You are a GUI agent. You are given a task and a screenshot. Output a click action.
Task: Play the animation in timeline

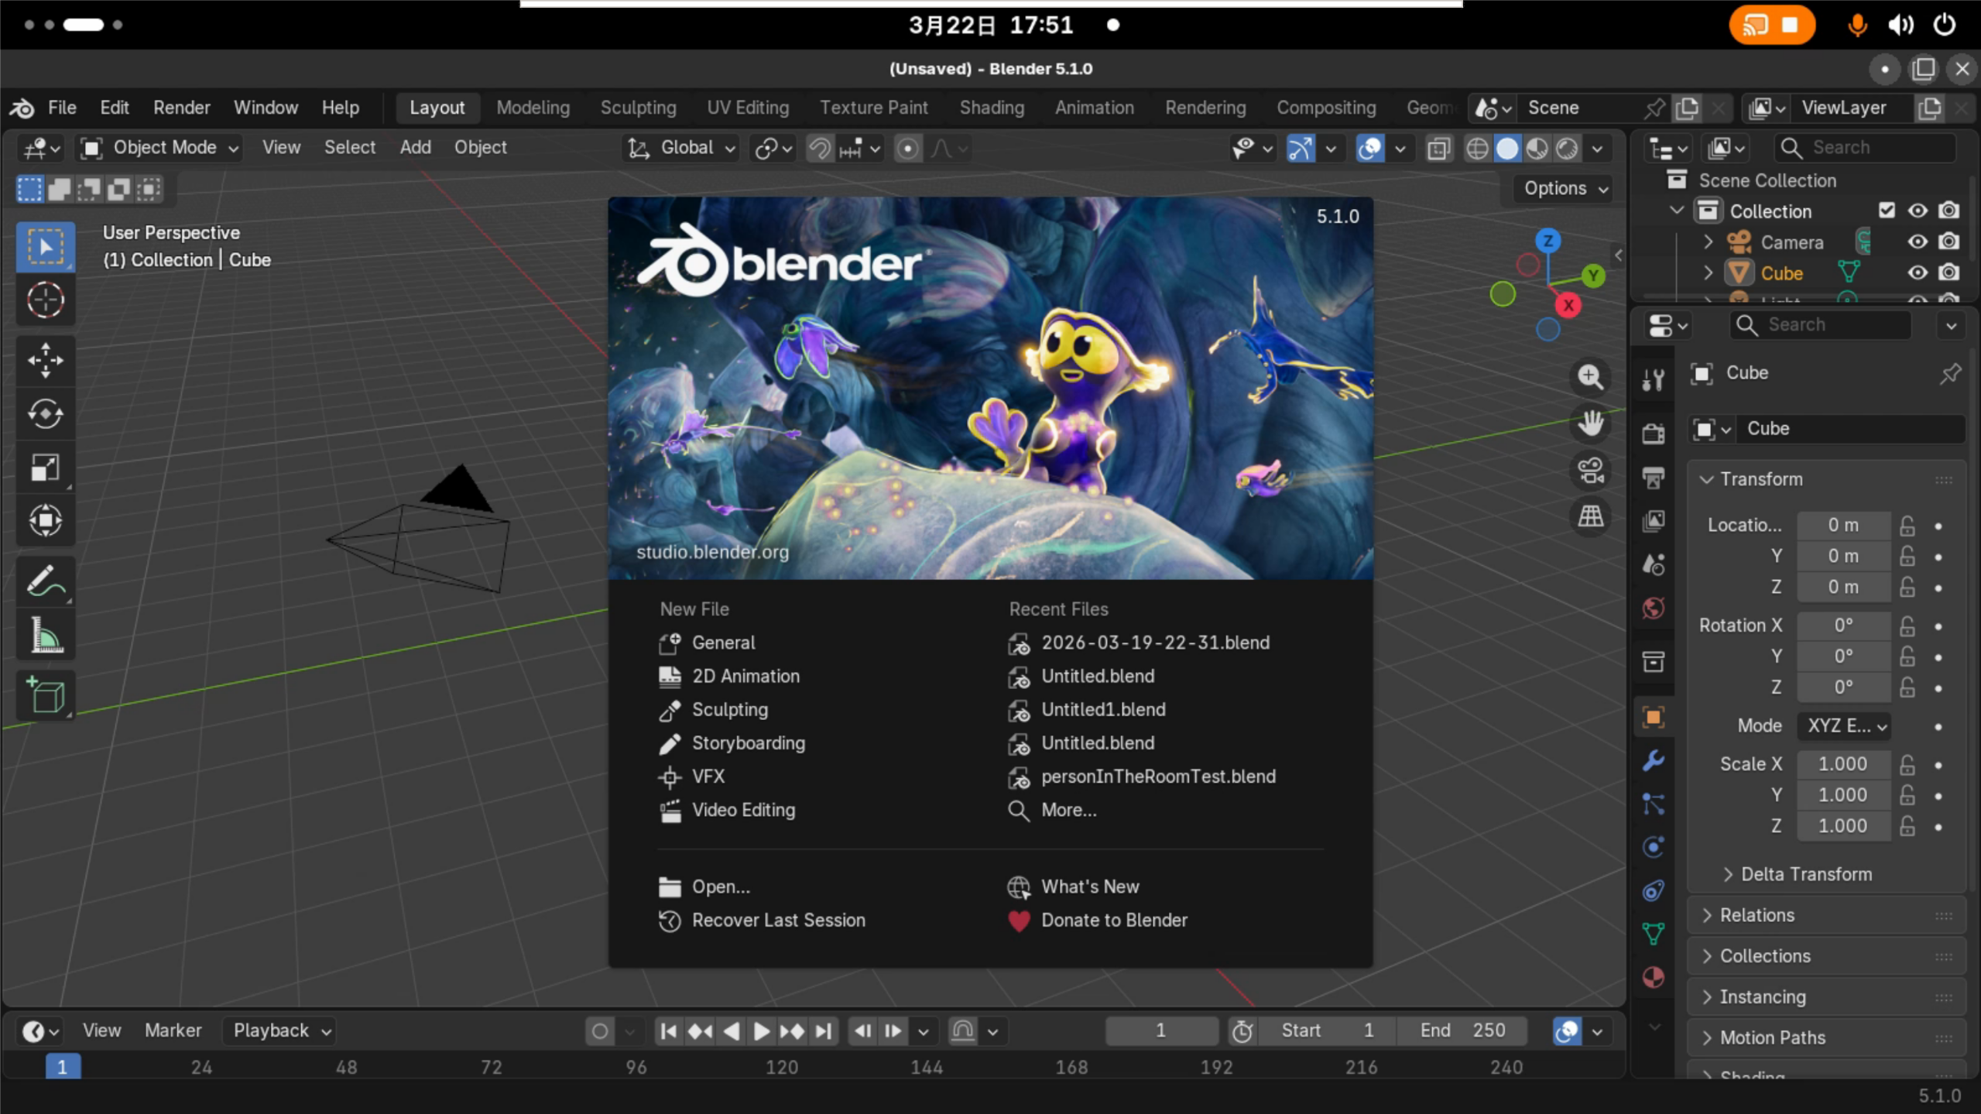[761, 1031]
